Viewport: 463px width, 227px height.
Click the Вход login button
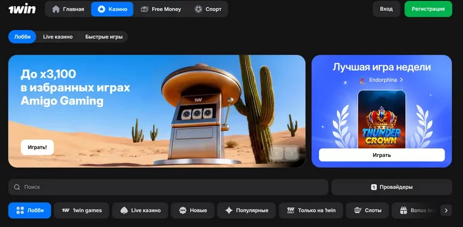(x=386, y=9)
